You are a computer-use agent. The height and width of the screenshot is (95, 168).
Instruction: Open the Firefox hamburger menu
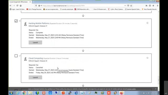(157, 6)
